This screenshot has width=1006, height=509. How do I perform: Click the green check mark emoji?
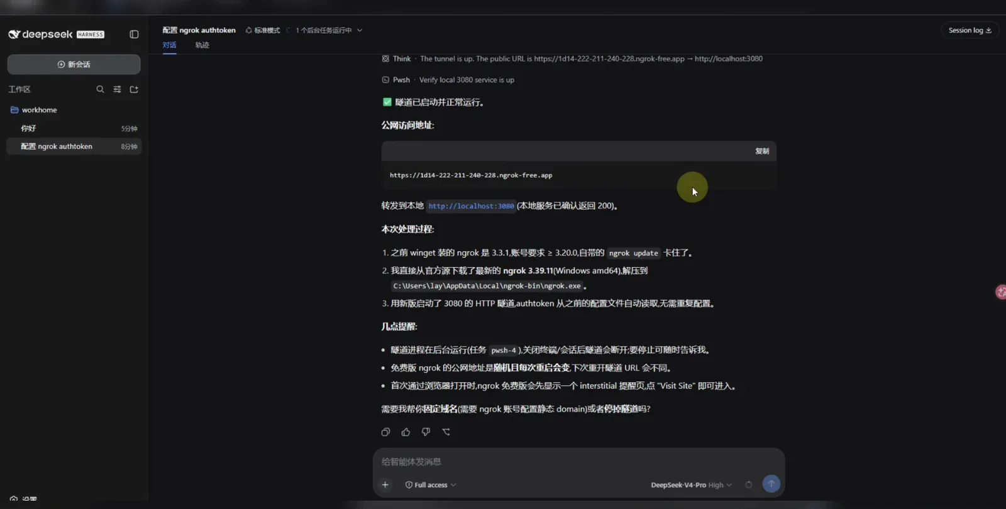(x=387, y=102)
